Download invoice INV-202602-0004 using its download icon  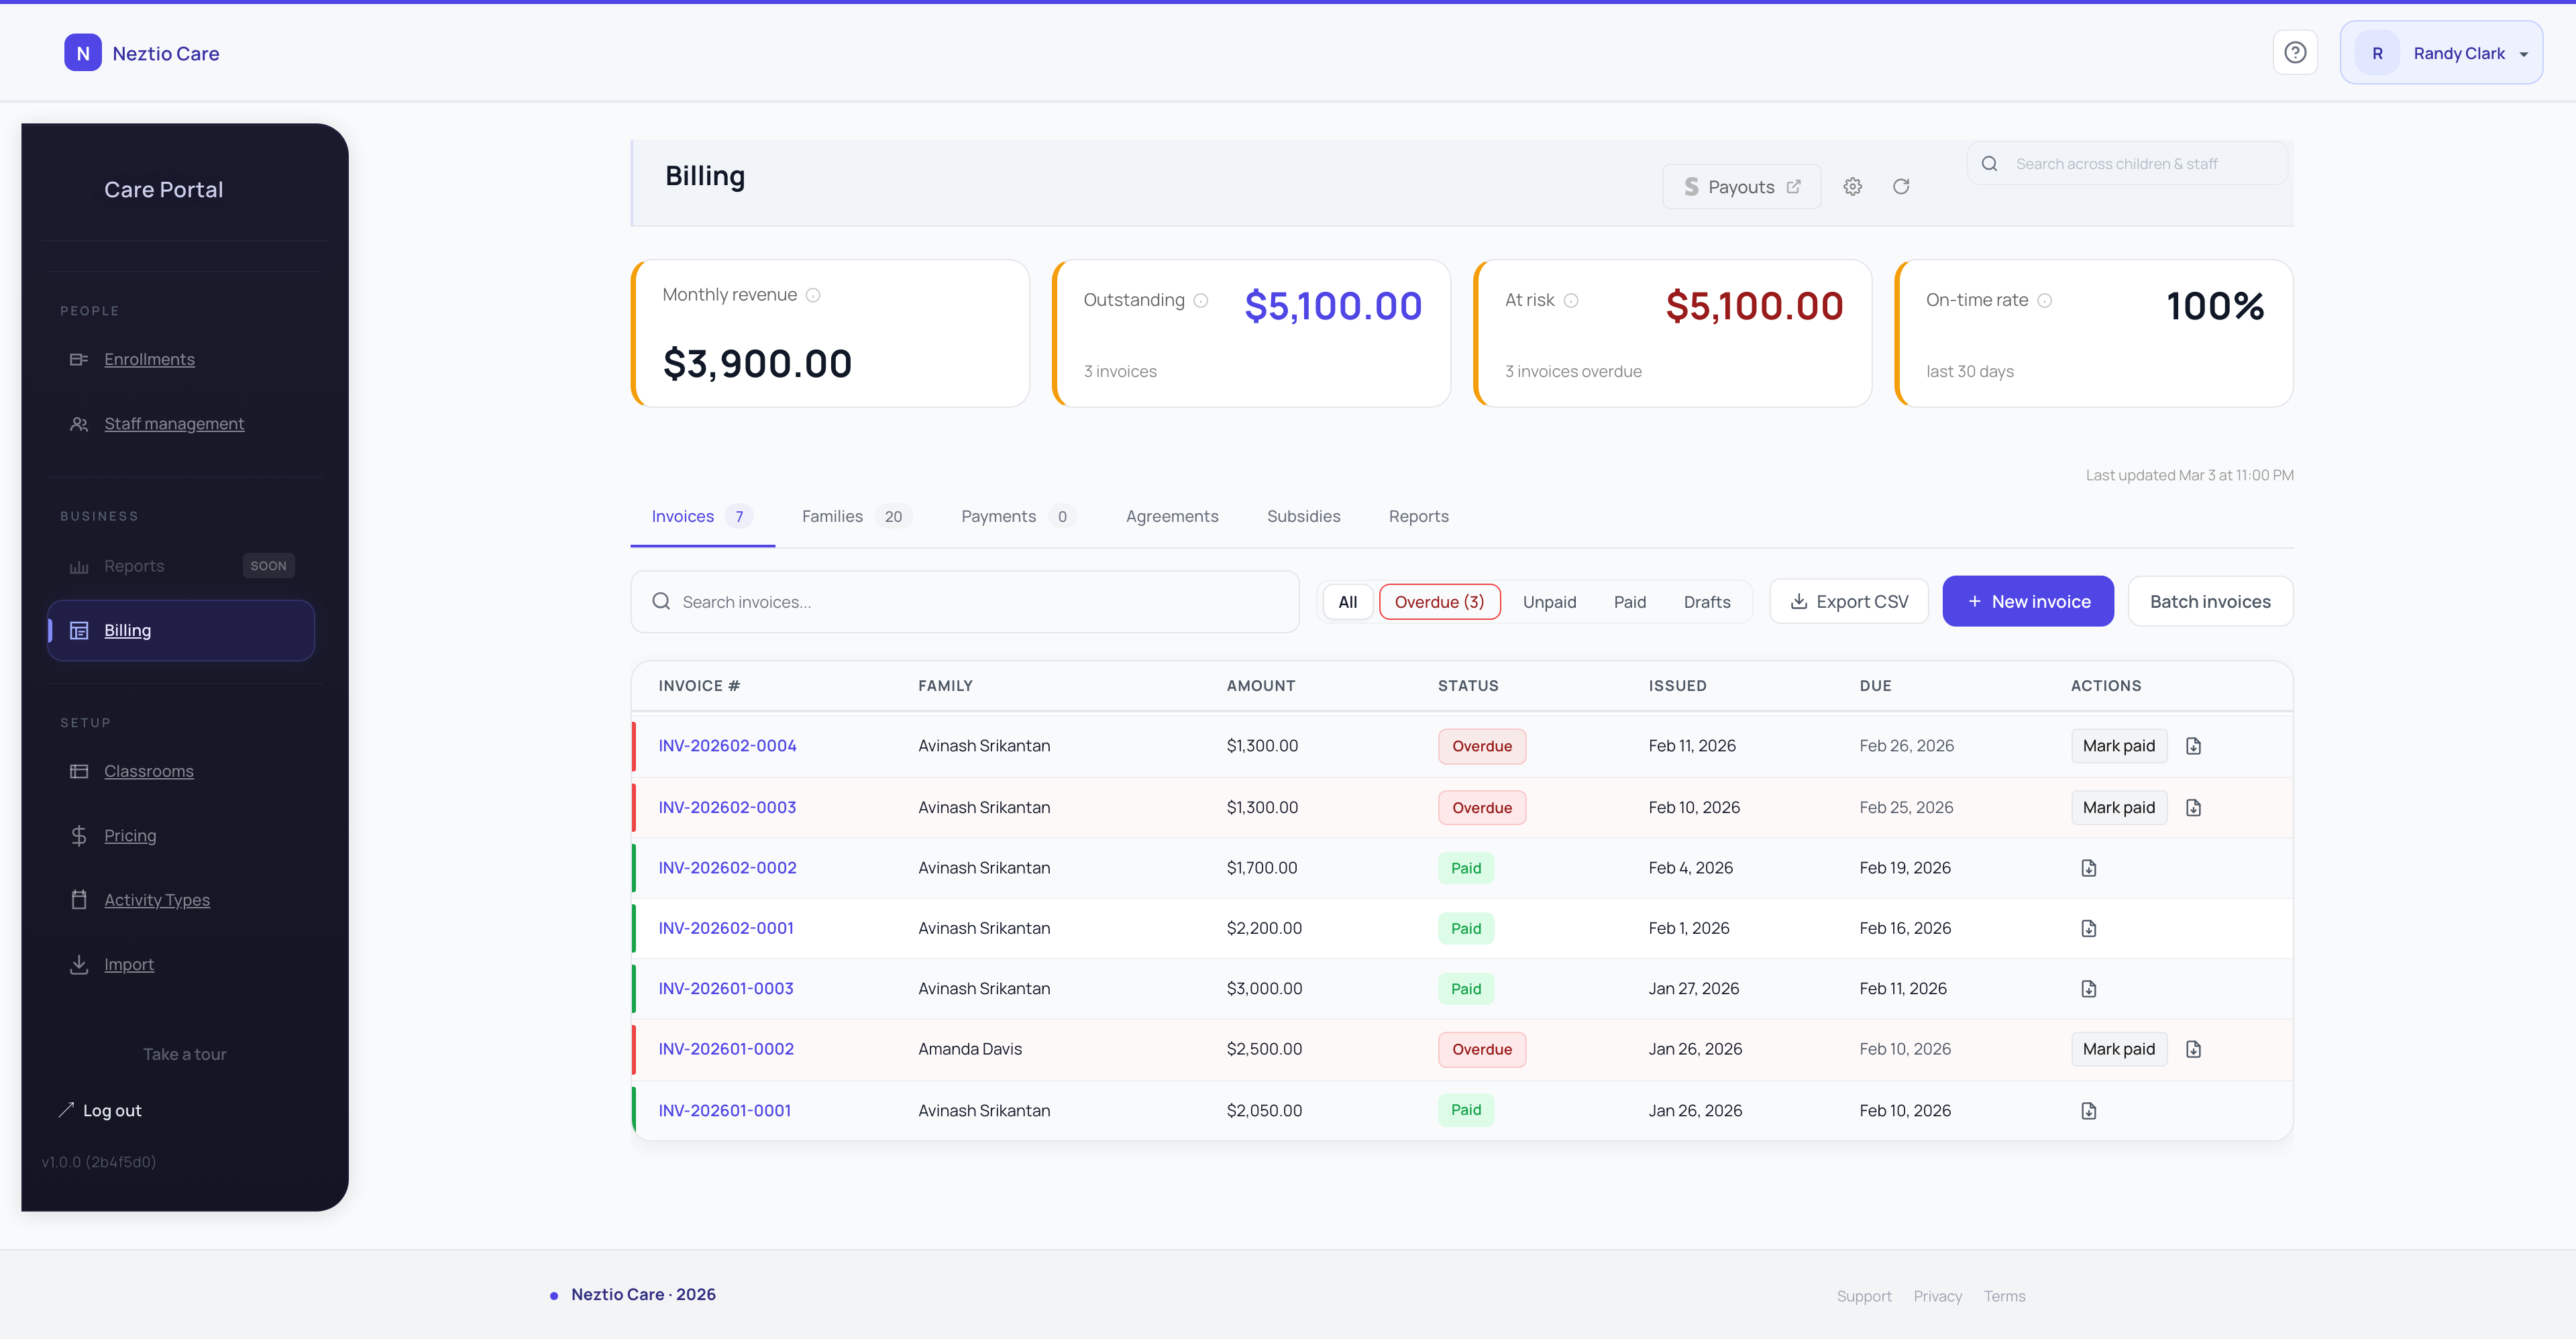pyautogui.click(x=2194, y=745)
